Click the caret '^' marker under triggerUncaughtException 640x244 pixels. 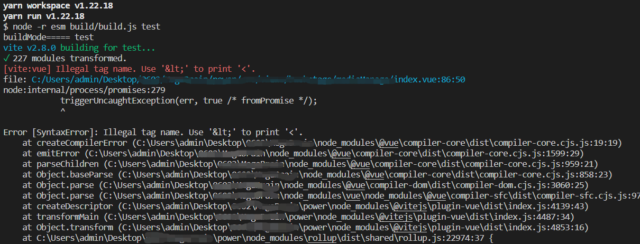[x=63, y=111]
